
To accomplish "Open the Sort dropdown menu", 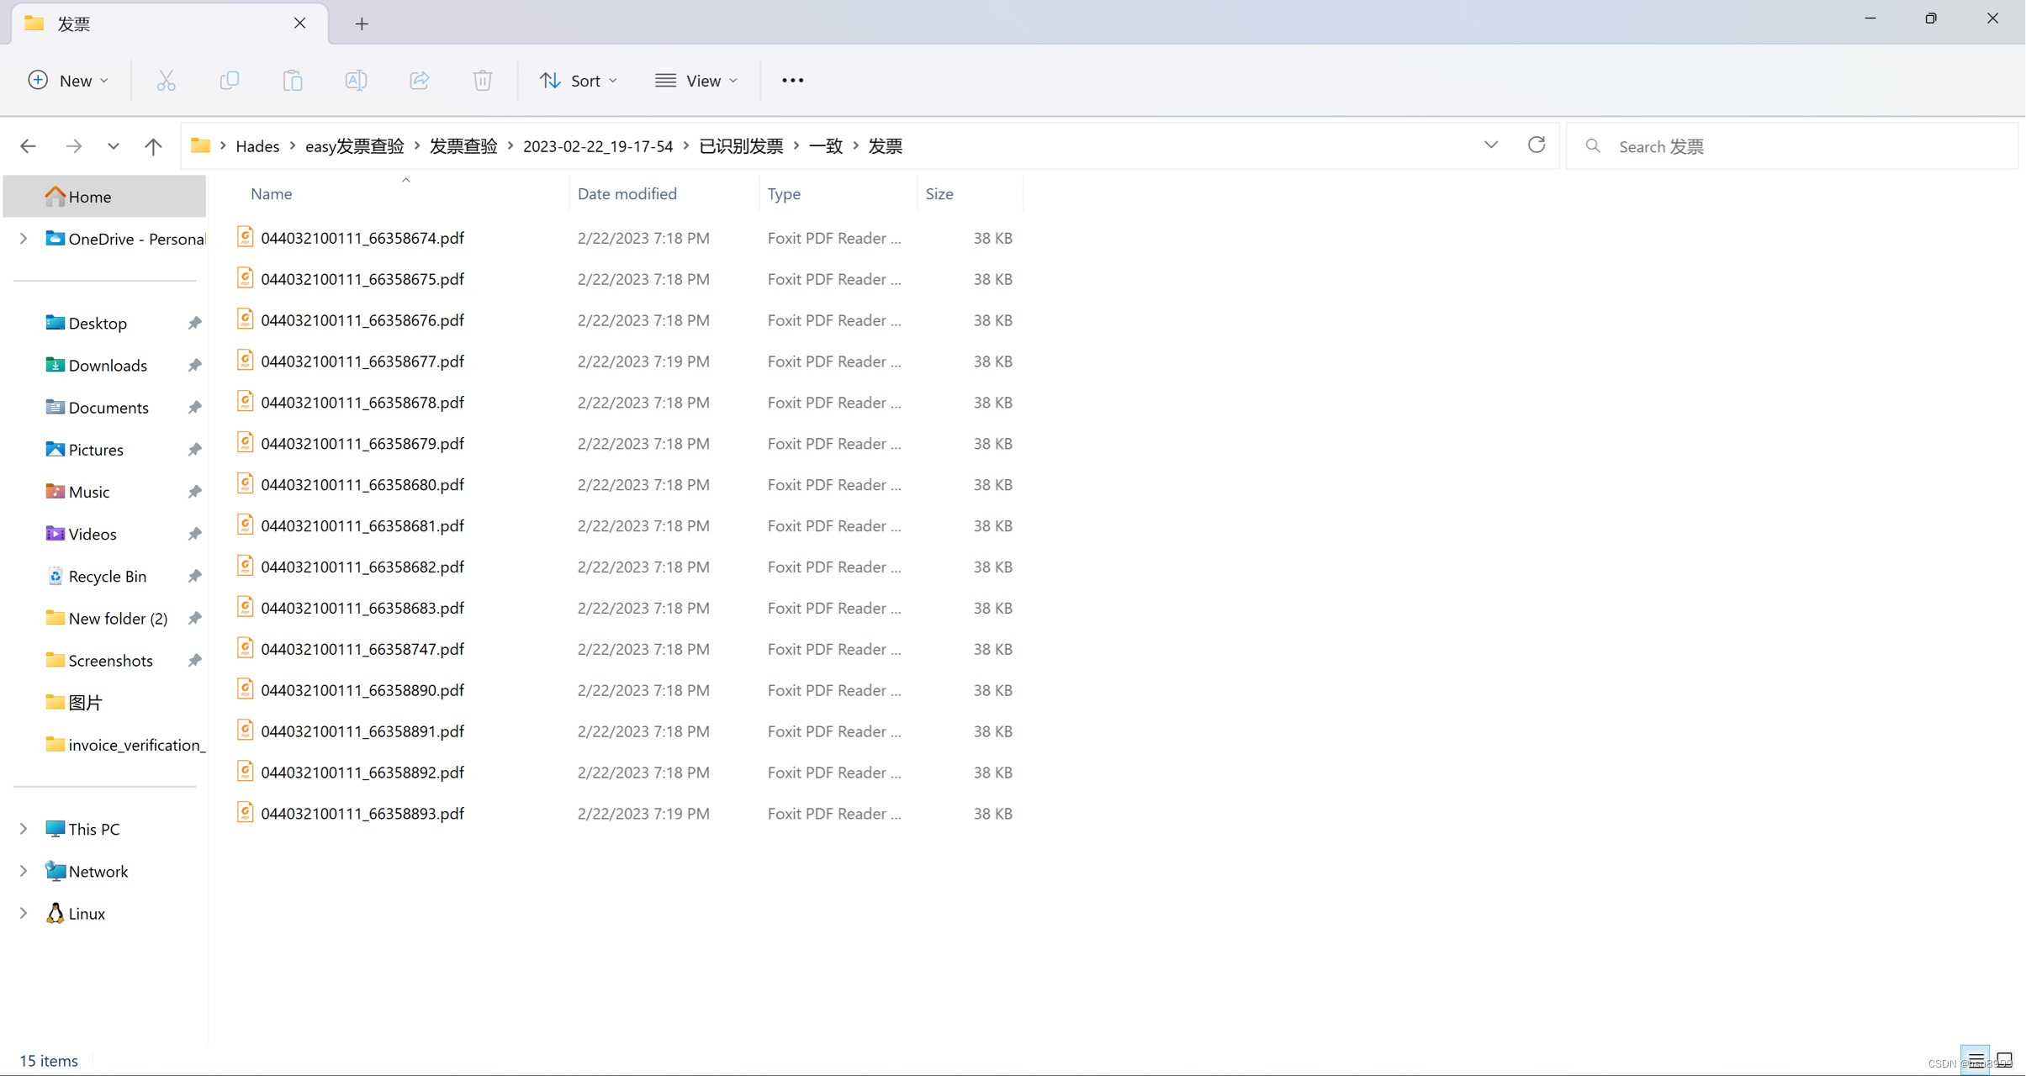I will tap(579, 81).
